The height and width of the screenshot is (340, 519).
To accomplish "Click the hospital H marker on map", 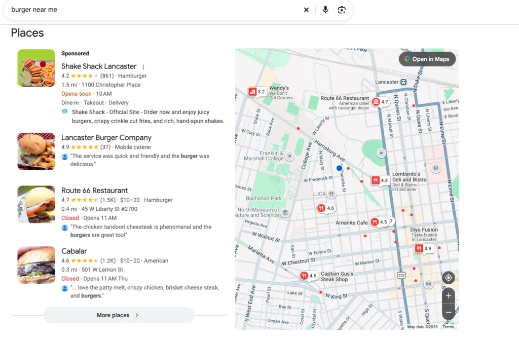I will point(436,169).
